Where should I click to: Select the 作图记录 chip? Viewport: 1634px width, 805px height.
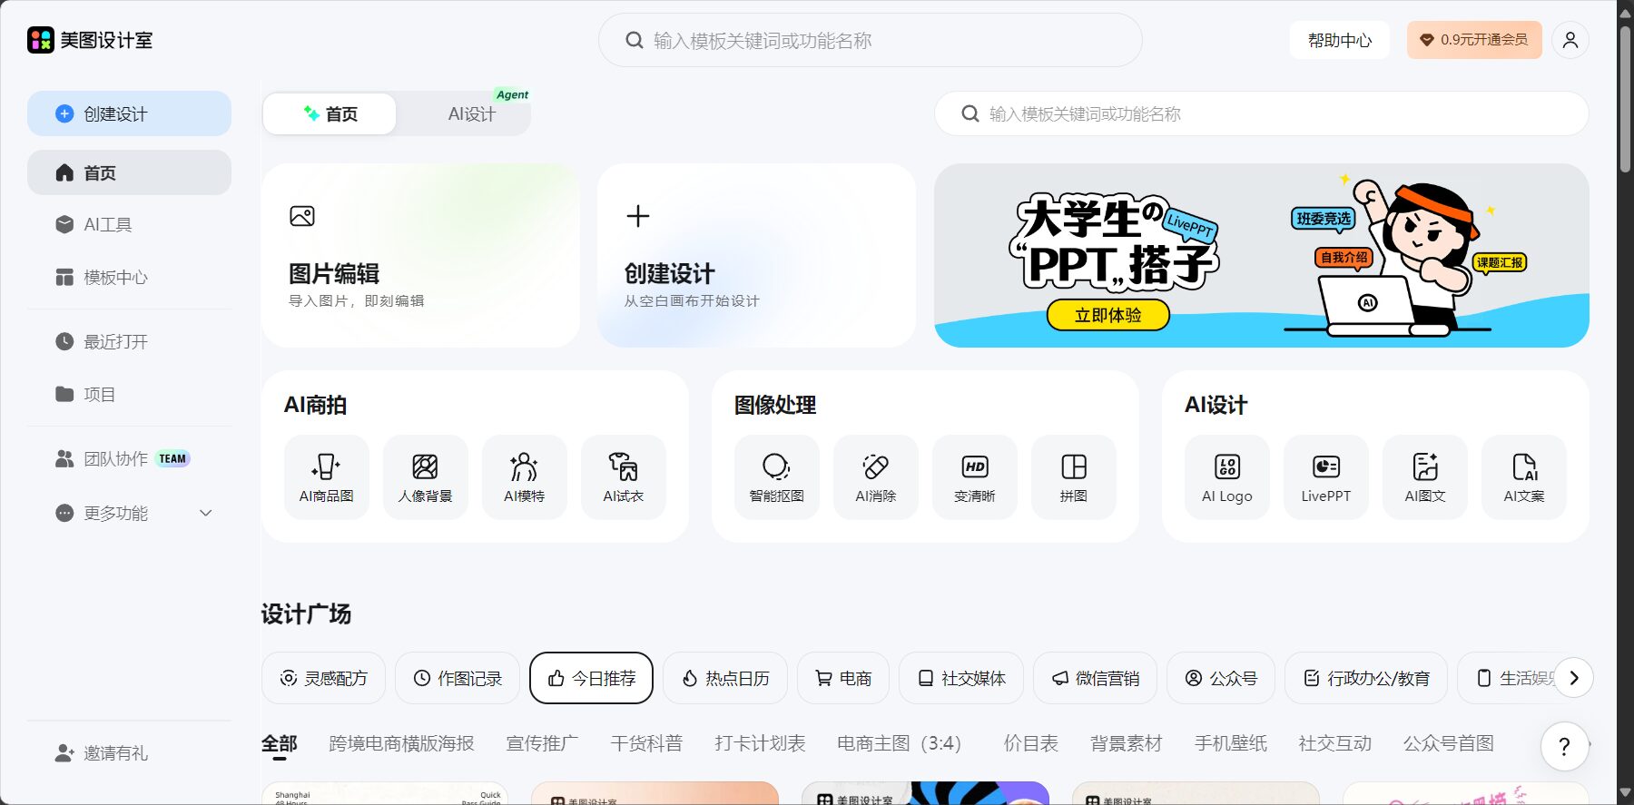pyautogui.click(x=458, y=678)
